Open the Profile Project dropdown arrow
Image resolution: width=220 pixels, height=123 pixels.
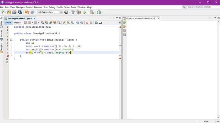102,12
